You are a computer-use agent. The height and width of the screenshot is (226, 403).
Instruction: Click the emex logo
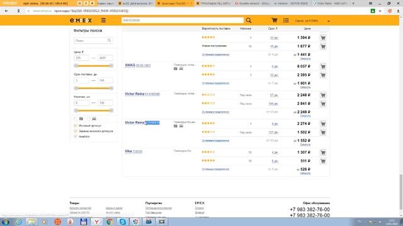(x=81, y=21)
